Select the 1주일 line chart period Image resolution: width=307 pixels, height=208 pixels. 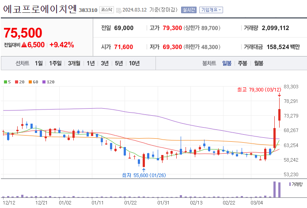[x=55, y=63]
